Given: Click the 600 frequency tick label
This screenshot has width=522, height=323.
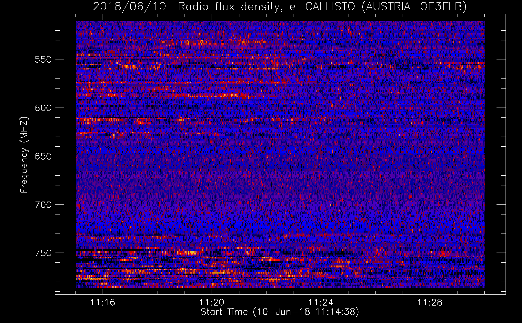Looking at the screenshot, I should 43,108.
